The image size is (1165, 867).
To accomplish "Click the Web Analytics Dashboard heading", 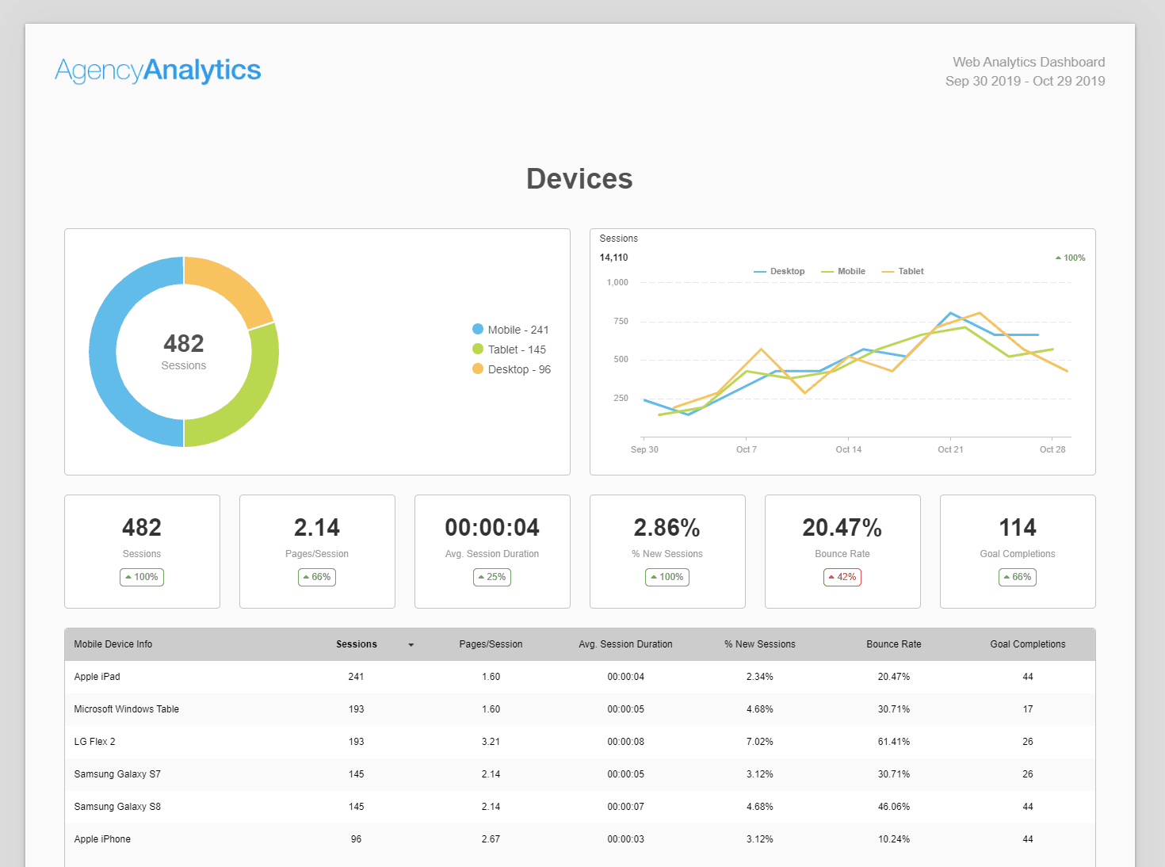I will point(1028,62).
